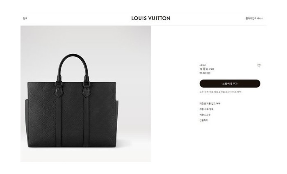Image resolution: width=287 pixels, height=174 pixels.
Task: Click the product code above the name
Action: tap(203, 65)
